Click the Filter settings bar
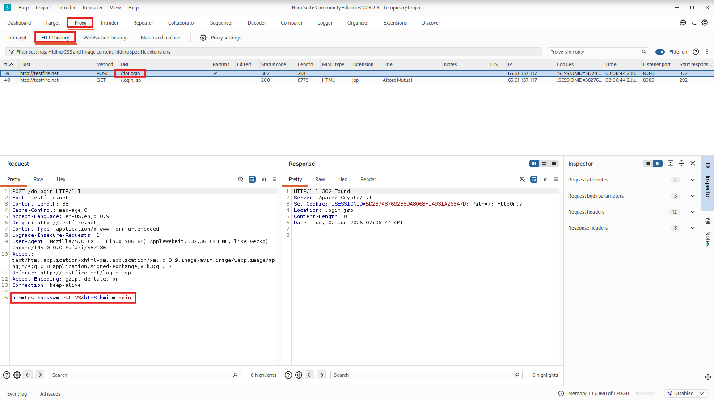Viewport: 714px width, 400px height. [x=274, y=52]
